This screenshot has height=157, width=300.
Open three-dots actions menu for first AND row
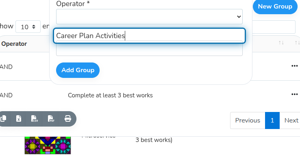294,66
